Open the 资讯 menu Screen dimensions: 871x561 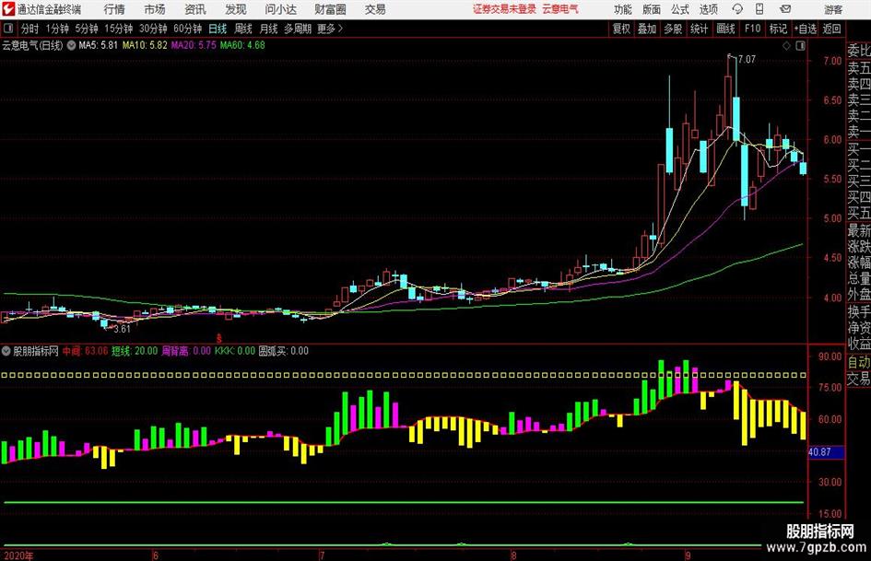[195, 9]
